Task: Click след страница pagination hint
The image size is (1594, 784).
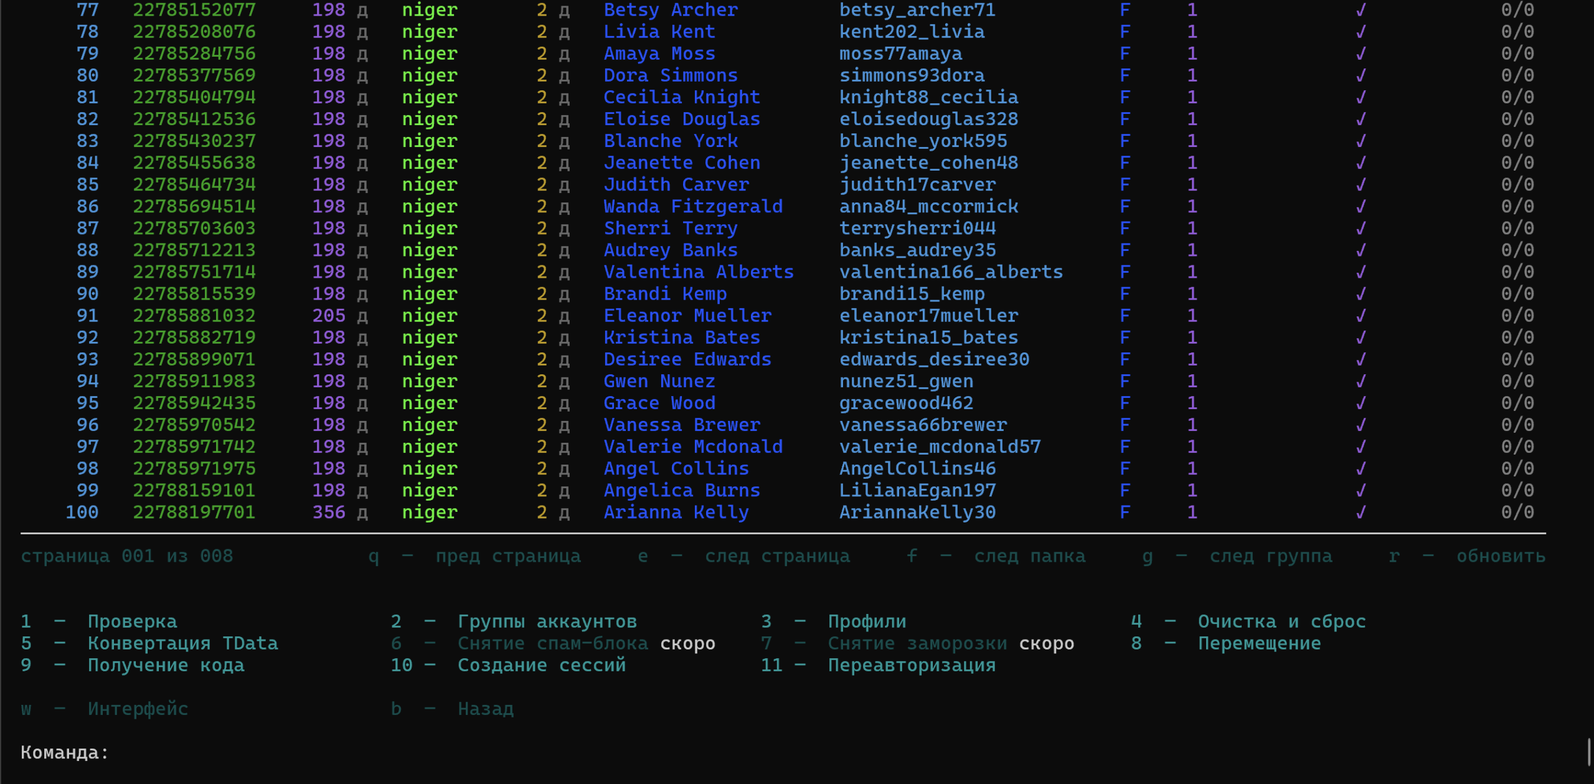Action: point(777,556)
